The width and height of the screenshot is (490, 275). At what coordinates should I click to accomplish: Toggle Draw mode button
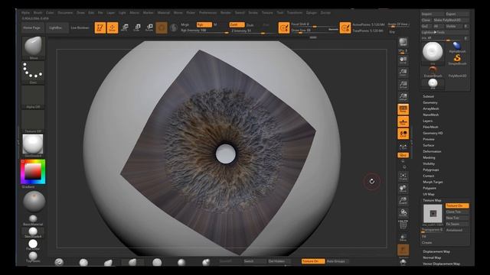[113, 27]
